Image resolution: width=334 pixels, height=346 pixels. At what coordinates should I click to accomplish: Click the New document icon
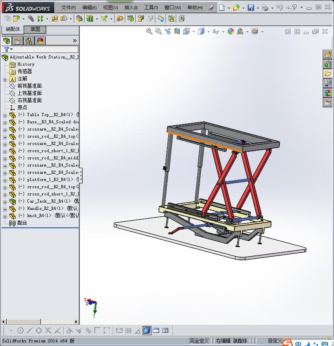[222, 8]
